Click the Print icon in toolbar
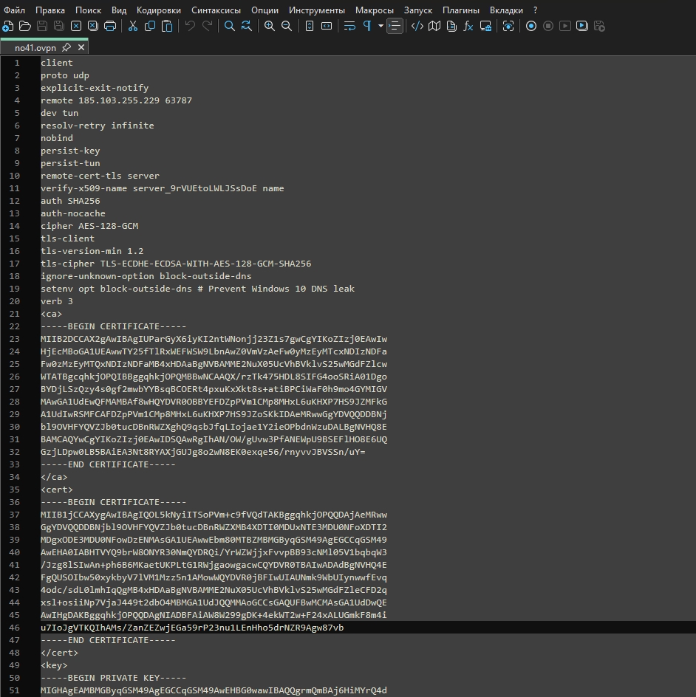This screenshot has width=696, height=697. click(x=110, y=27)
